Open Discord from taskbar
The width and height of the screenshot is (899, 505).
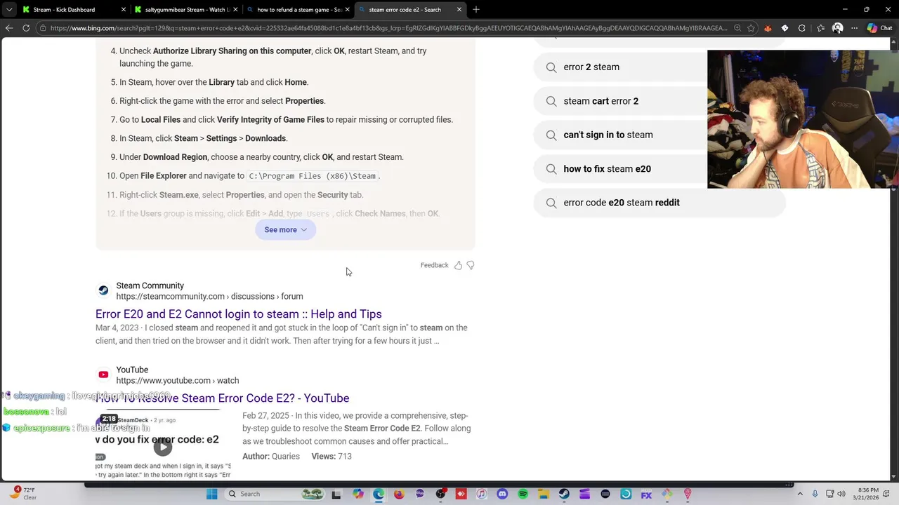click(x=502, y=494)
